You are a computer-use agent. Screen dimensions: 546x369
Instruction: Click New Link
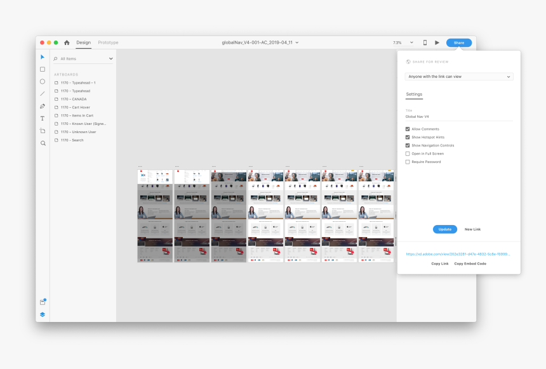coord(472,229)
